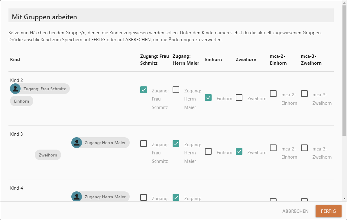Click the Zugang: Frau Schmitz column header
Screen dimensions: 347x220
click(154, 60)
